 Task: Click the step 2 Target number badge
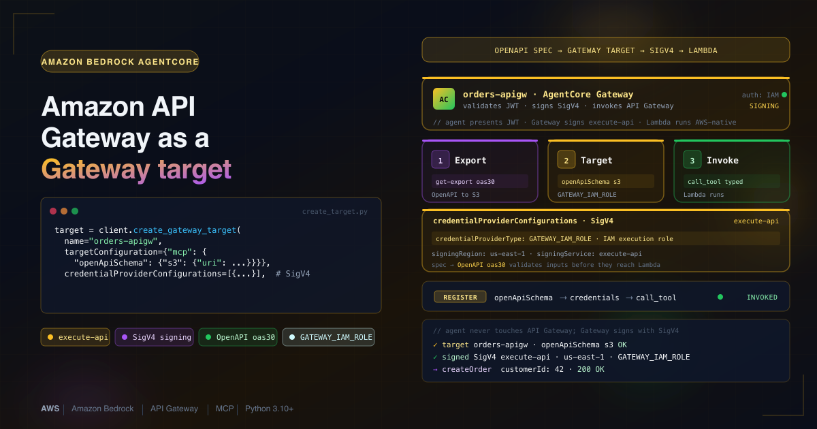pos(566,160)
